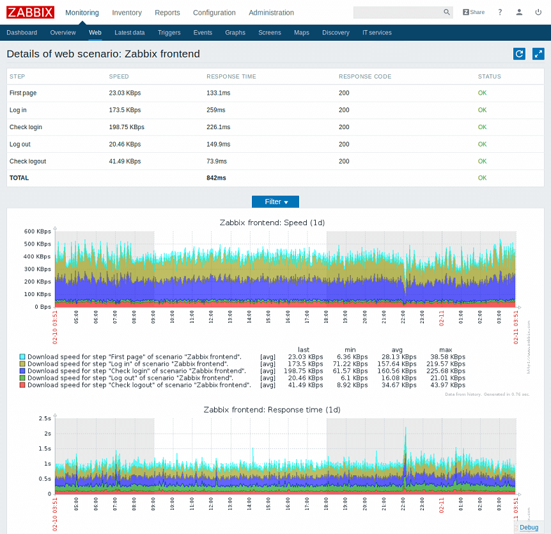This screenshot has width=551, height=534.
Task: Open the Configuration menu
Action: (x=214, y=13)
